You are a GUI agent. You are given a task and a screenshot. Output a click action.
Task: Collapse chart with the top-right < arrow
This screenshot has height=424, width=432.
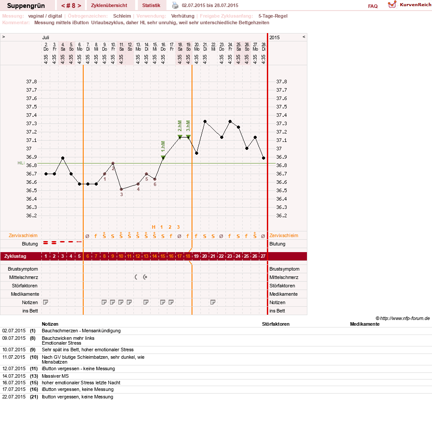click(x=304, y=37)
